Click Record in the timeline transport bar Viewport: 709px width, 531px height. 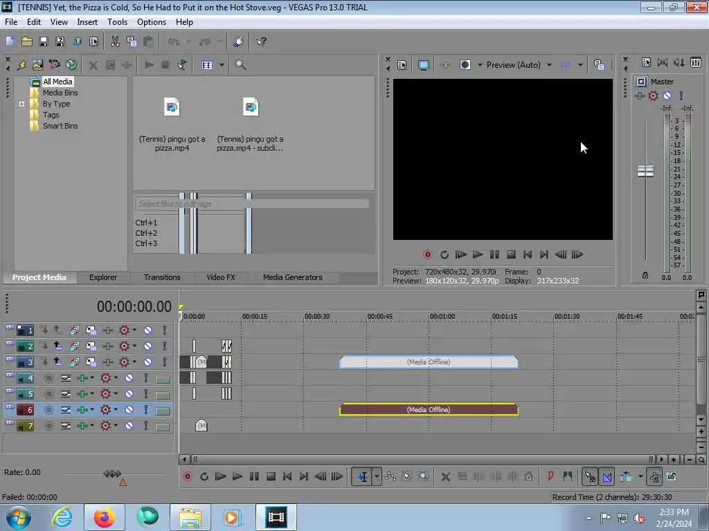coord(187,476)
